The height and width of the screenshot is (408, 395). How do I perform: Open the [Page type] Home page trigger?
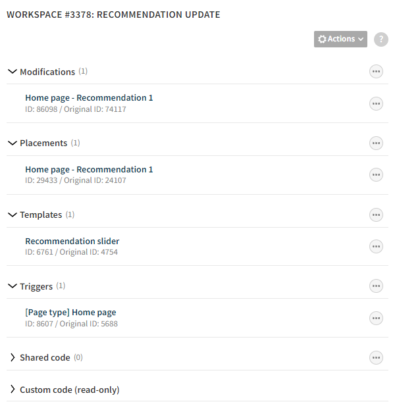(70, 313)
